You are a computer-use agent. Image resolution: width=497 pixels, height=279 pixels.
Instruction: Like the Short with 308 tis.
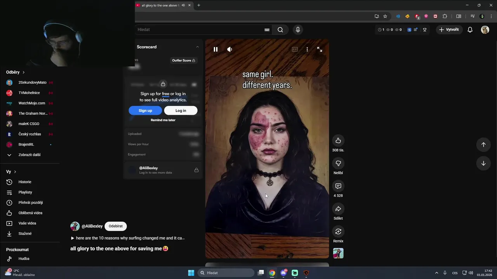click(x=338, y=140)
